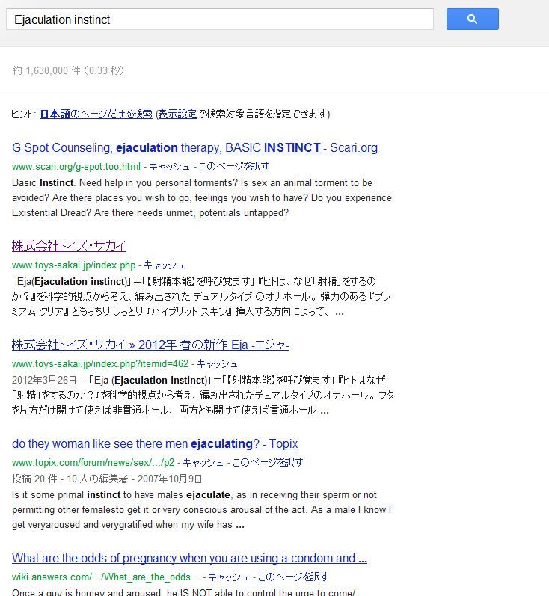Click the www.topix.com/forum/news/sex URL text

93,463
